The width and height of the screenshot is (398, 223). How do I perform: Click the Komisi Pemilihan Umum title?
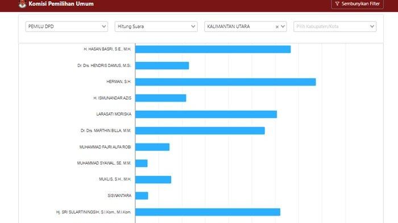pos(61,4)
